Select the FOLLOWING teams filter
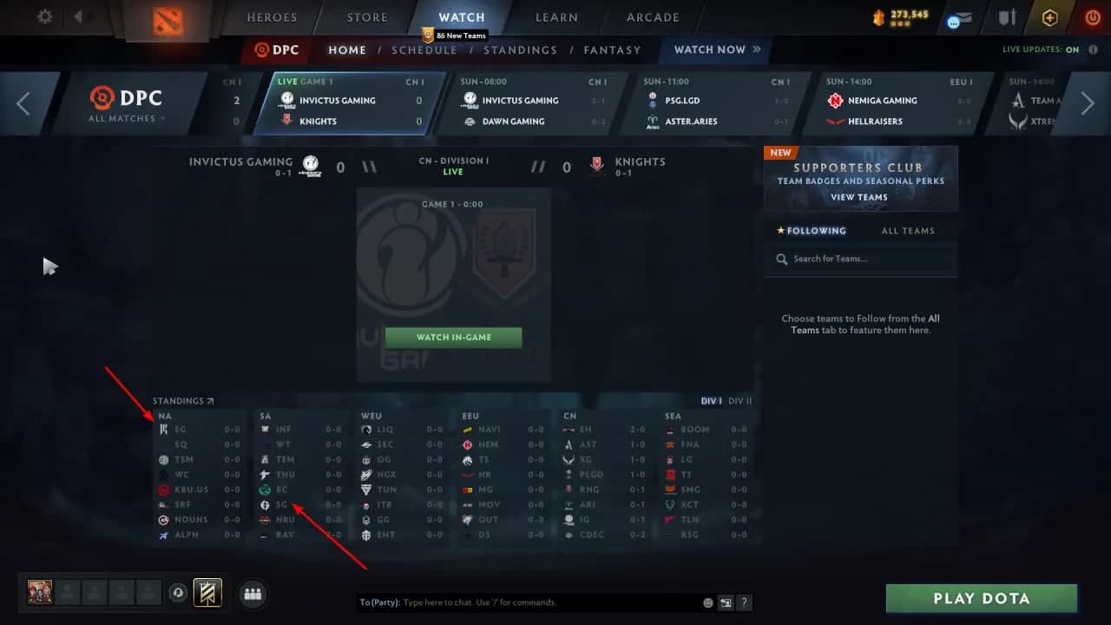The image size is (1111, 625). [x=812, y=231]
